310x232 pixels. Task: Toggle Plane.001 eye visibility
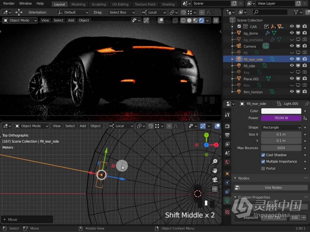tap(292, 78)
